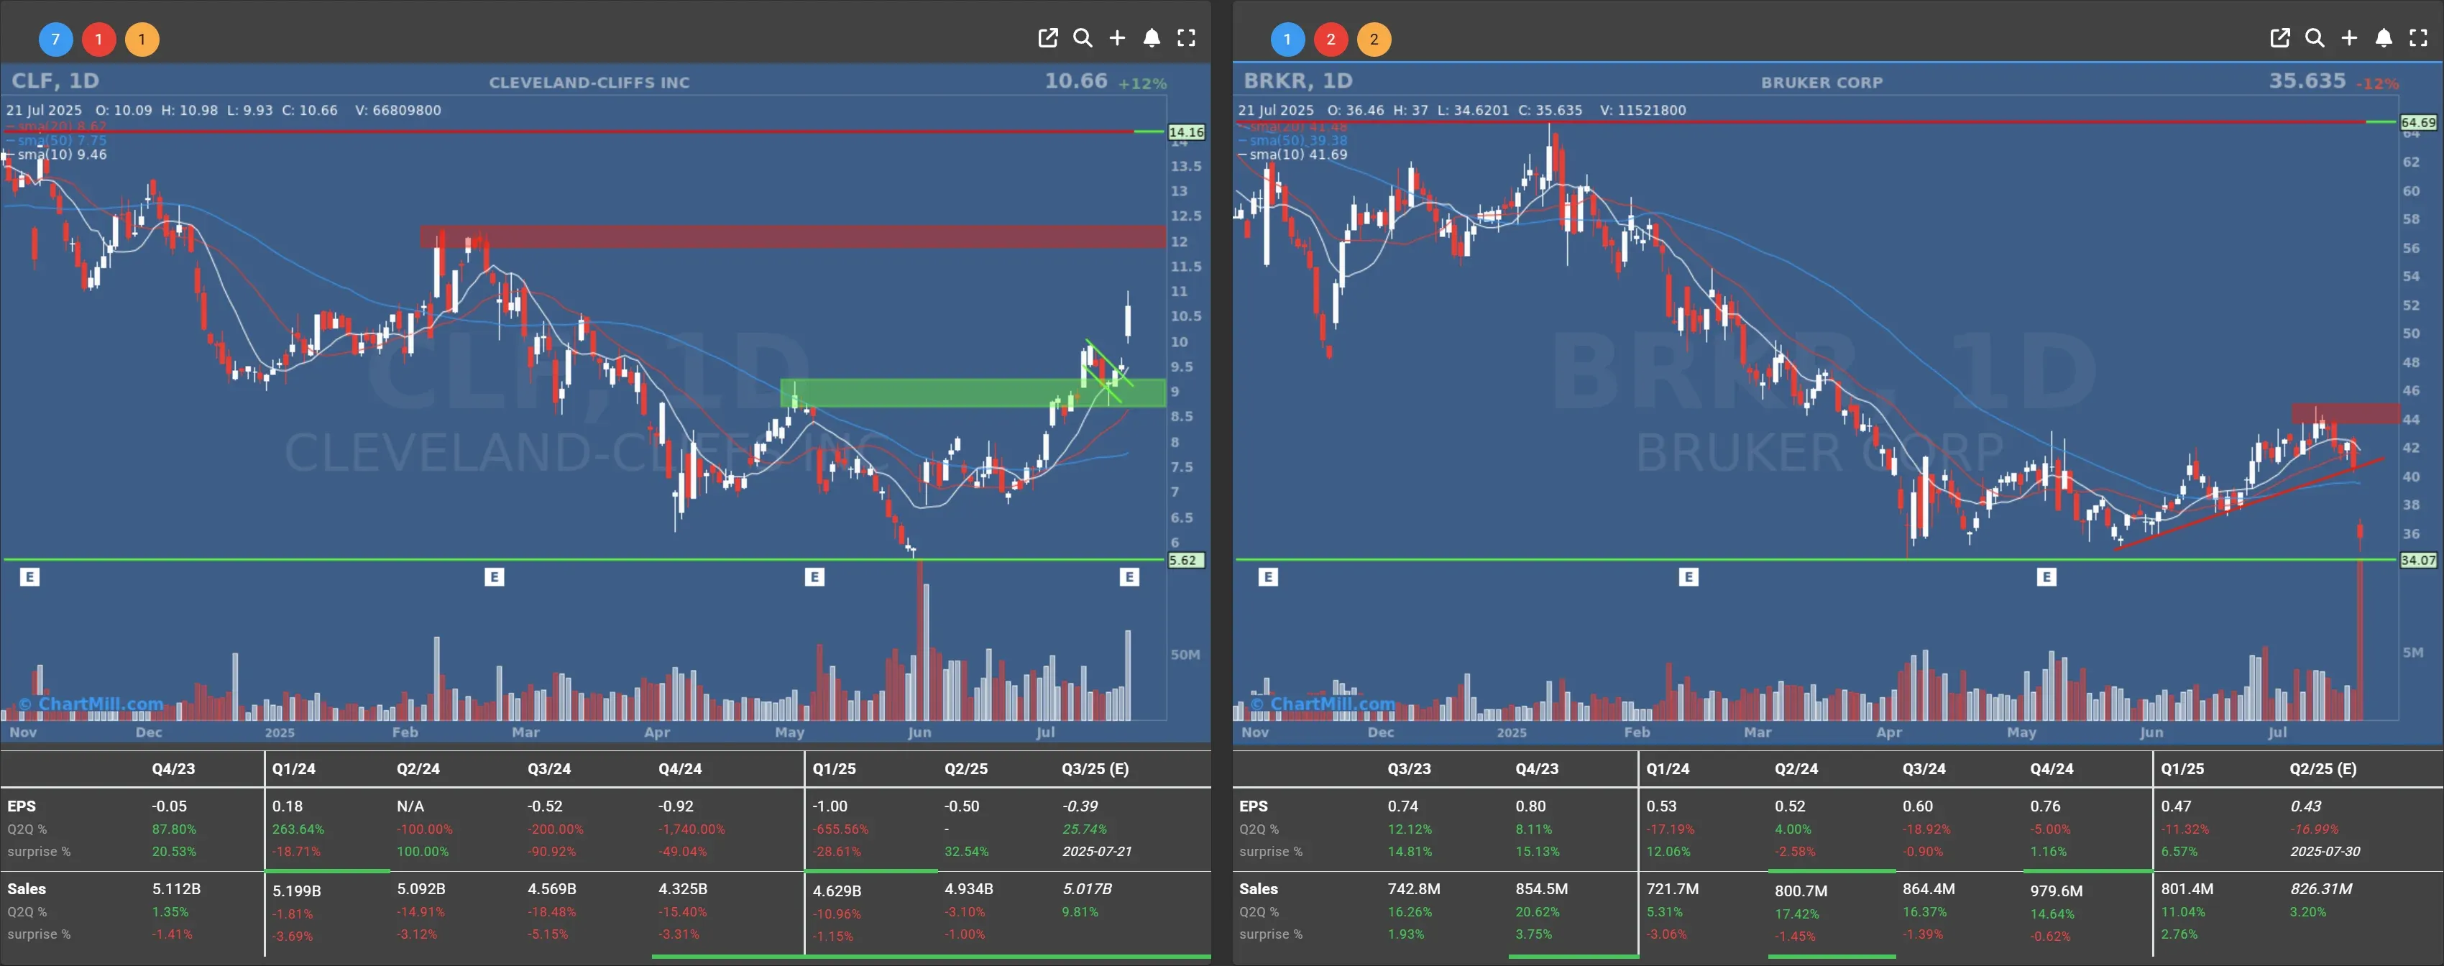Click CLF Q1/24 column header
The height and width of the screenshot is (966, 2444).
[294, 768]
